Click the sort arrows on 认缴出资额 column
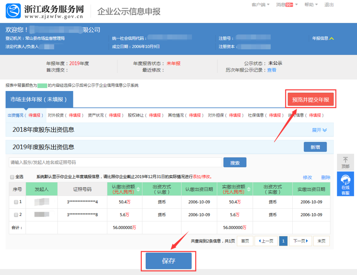Viewport: 357px width, 275px height. click(138, 189)
